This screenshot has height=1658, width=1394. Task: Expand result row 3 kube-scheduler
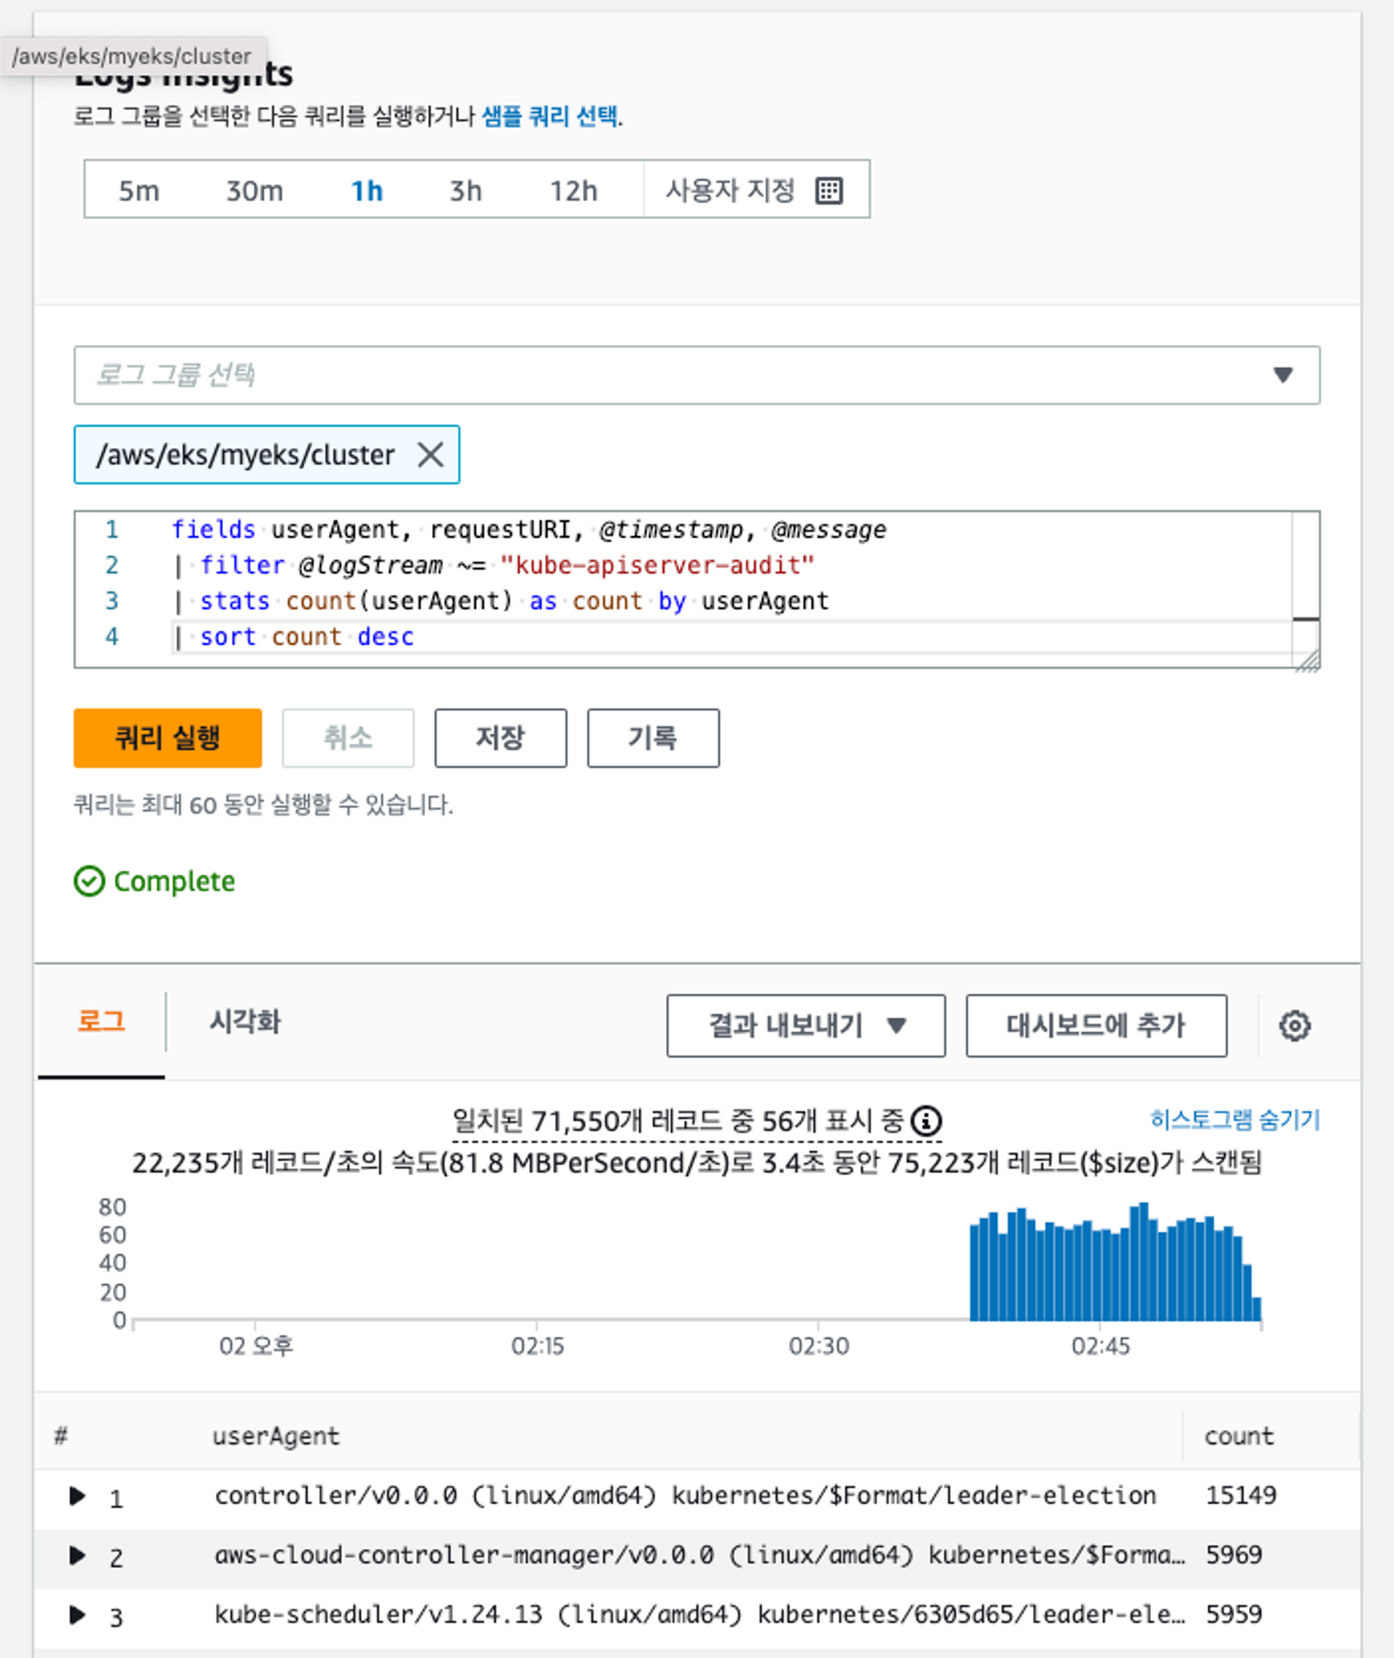pos(77,1615)
